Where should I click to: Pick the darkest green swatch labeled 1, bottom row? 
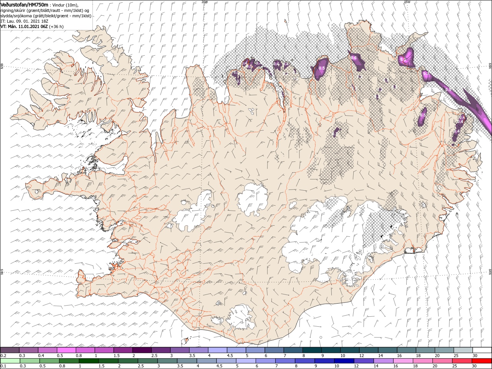click(x=89, y=361)
